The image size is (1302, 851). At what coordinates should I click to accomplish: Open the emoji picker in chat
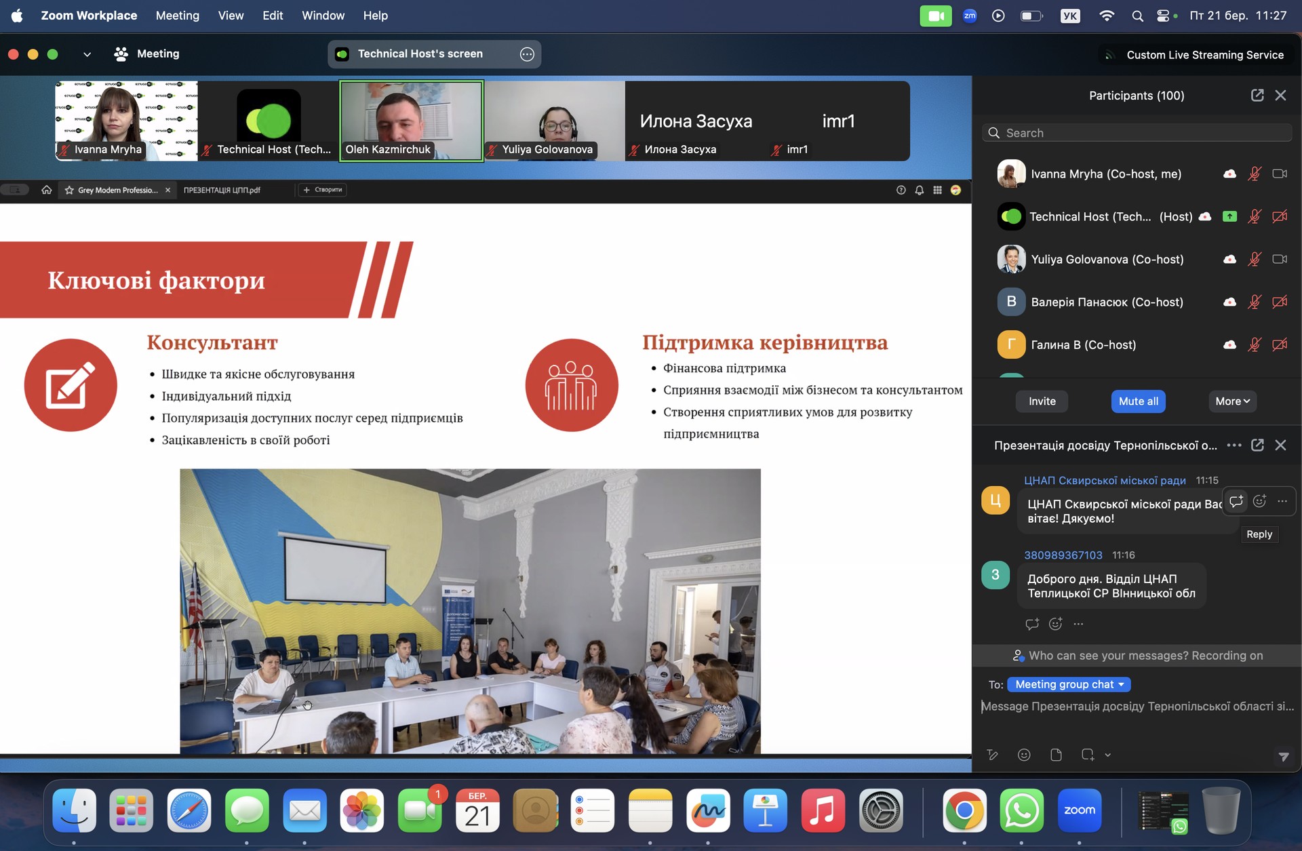tap(1024, 755)
